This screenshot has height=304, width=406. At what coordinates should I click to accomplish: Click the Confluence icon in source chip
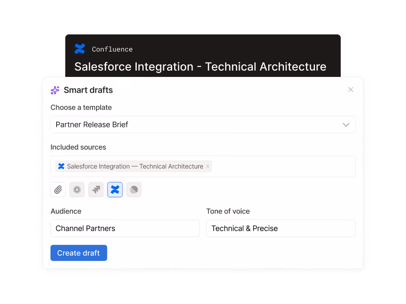click(x=61, y=166)
